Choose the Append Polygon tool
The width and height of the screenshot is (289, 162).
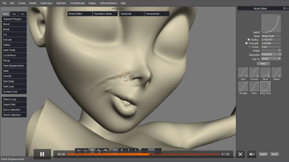pos(14,19)
